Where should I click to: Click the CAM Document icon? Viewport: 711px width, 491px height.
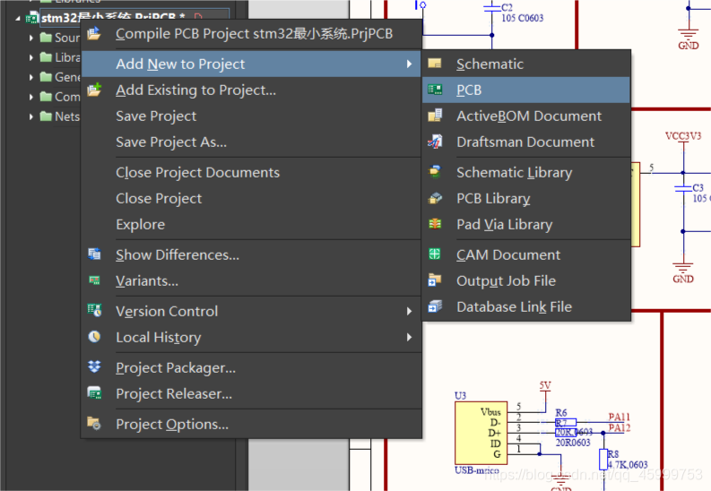pos(435,254)
